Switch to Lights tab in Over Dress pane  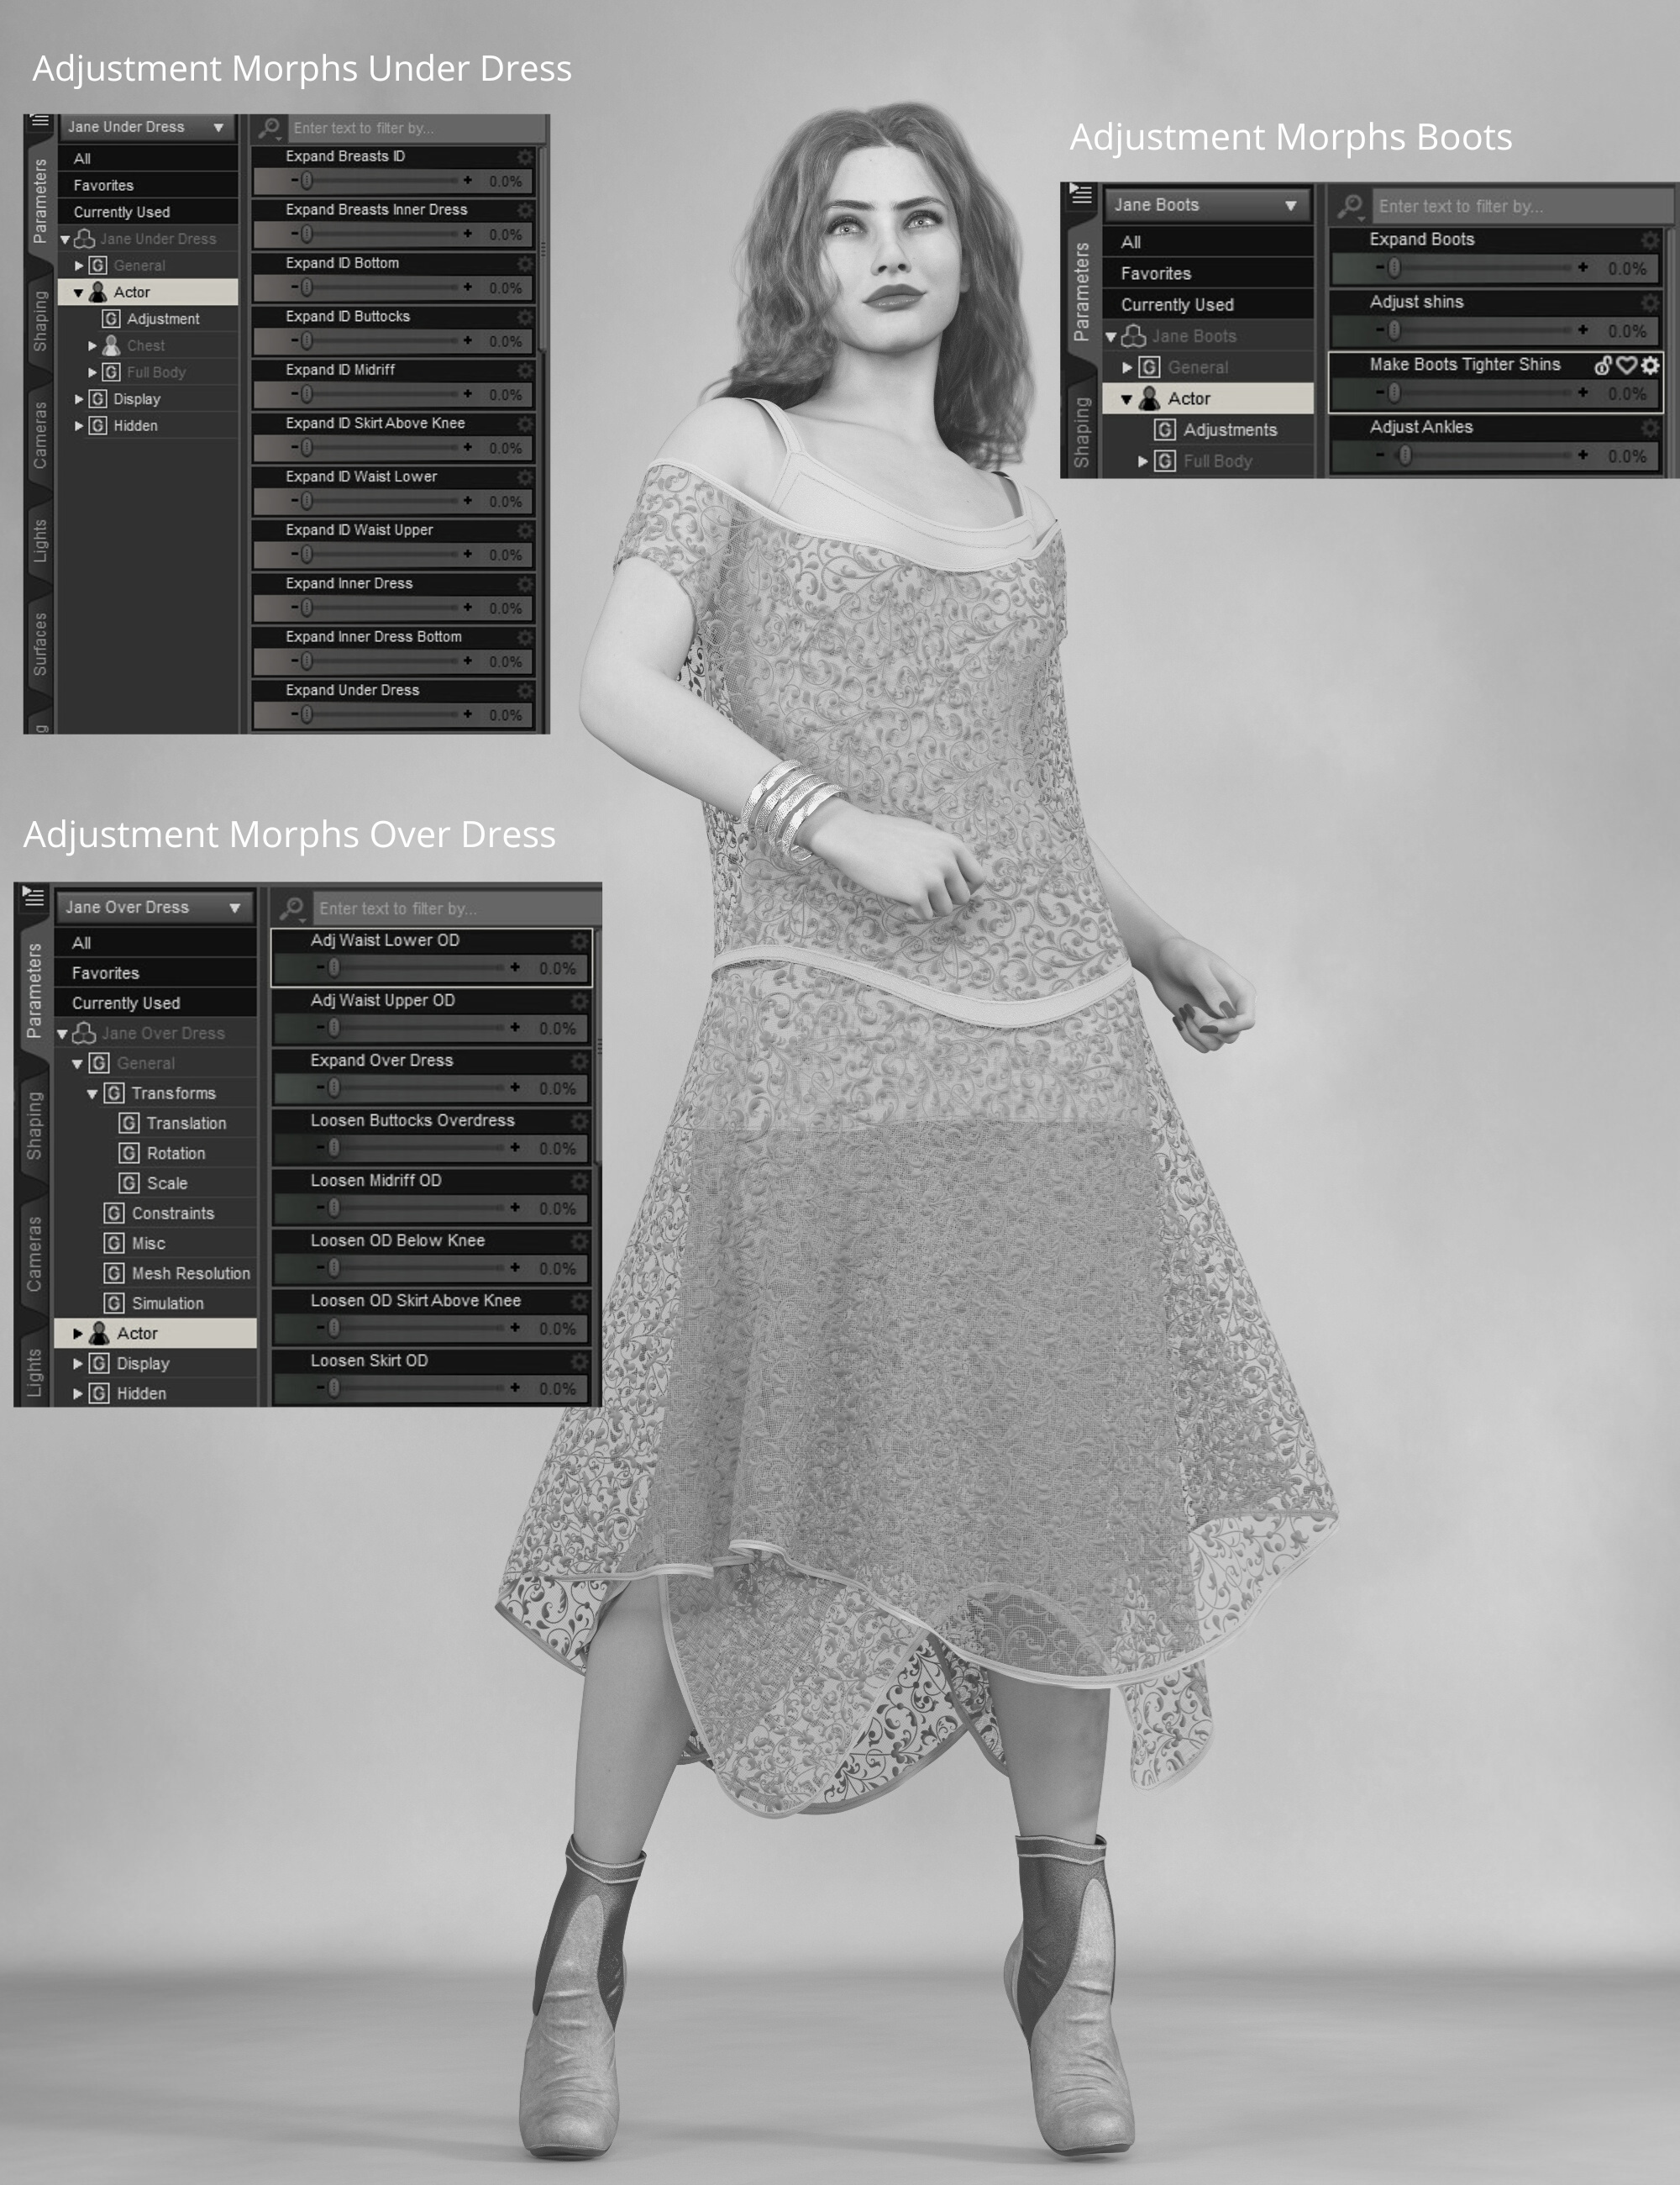34,1372
